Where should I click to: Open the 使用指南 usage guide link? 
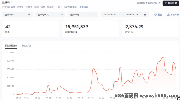pos(83,7)
